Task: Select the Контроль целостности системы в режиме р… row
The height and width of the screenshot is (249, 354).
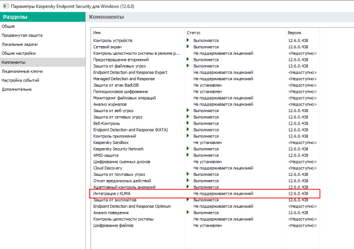Action: tap(205, 53)
